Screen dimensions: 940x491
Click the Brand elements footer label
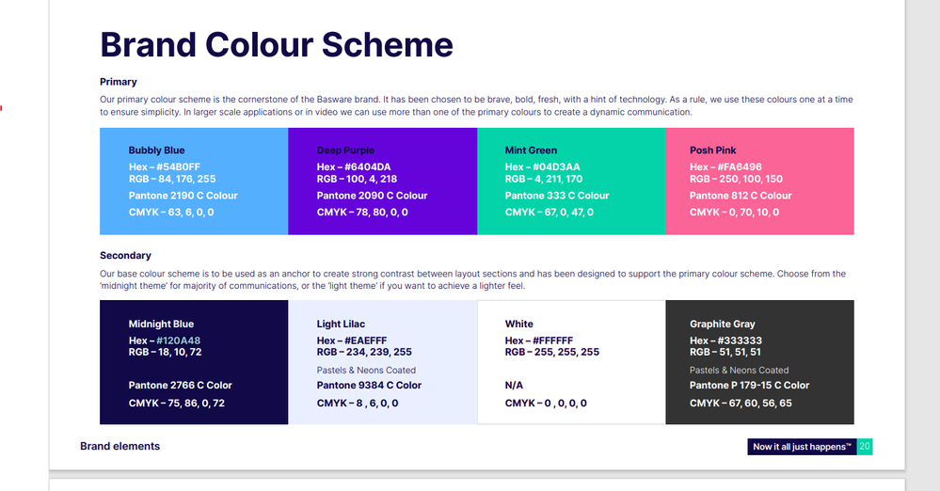pyautogui.click(x=119, y=446)
